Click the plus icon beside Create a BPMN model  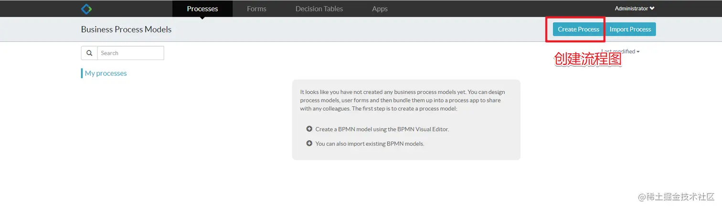309,129
